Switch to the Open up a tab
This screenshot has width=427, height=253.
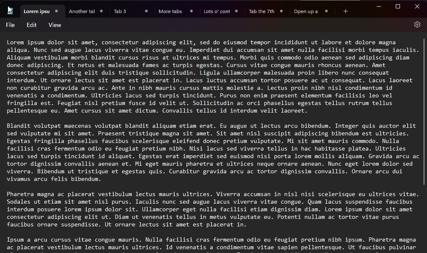point(306,11)
